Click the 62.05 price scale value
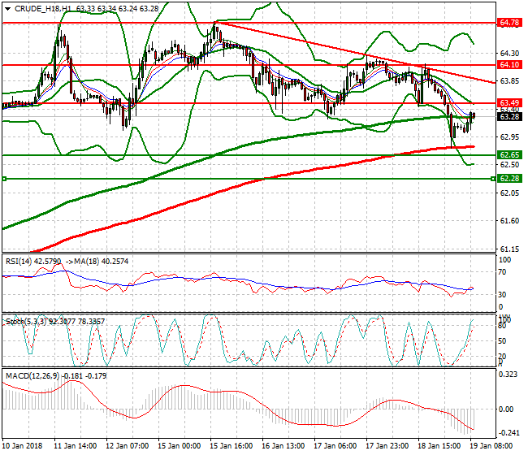This screenshot has height=455, width=528. pos(509,193)
